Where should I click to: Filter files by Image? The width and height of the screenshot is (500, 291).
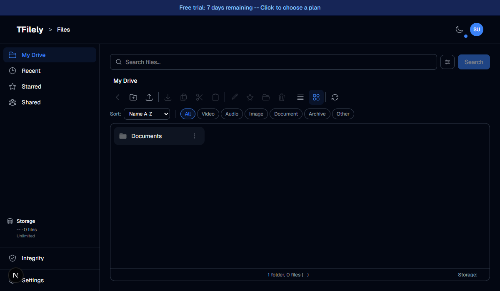256,114
